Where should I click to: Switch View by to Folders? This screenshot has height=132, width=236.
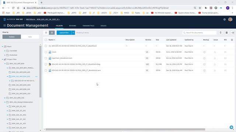point(11,37)
